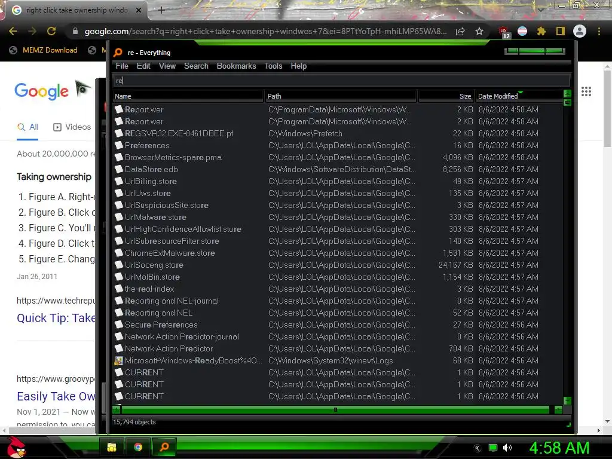Click the Angry Birds start button
Image resolution: width=612 pixels, height=459 pixels.
[x=16, y=447]
